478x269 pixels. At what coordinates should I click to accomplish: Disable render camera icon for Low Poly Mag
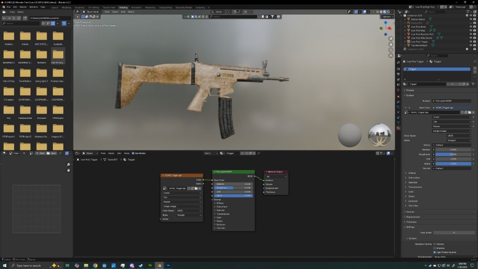click(475, 31)
